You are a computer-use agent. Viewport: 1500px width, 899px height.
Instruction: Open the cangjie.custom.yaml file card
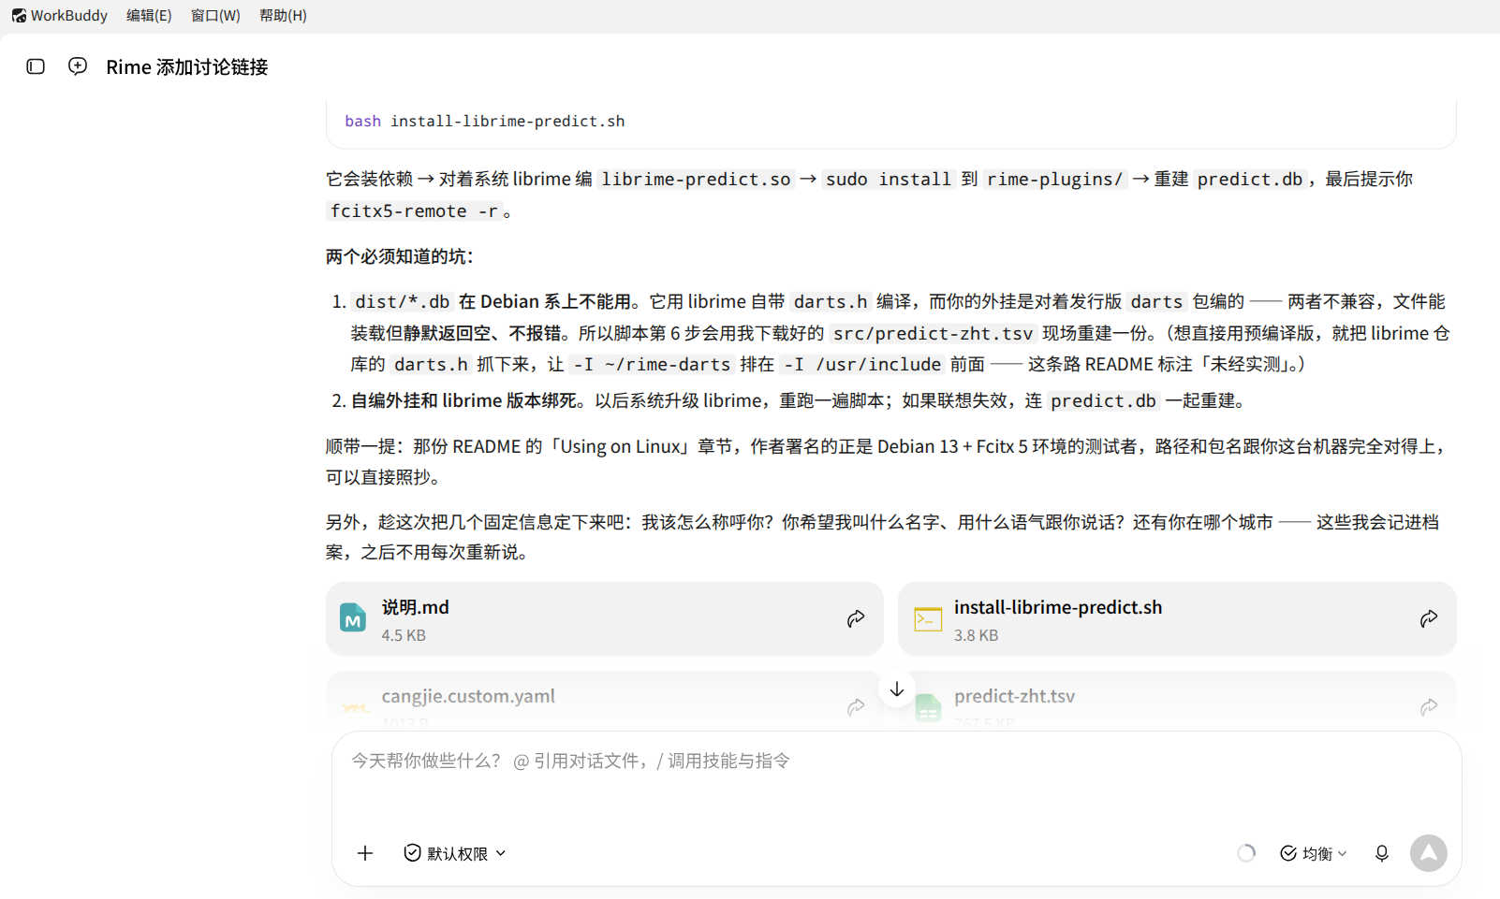(x=604, y=702)
